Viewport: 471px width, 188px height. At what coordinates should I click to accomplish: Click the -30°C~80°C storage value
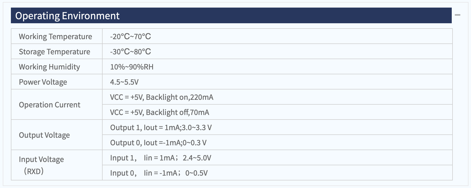pyautogui.click(x=130, y=52)
